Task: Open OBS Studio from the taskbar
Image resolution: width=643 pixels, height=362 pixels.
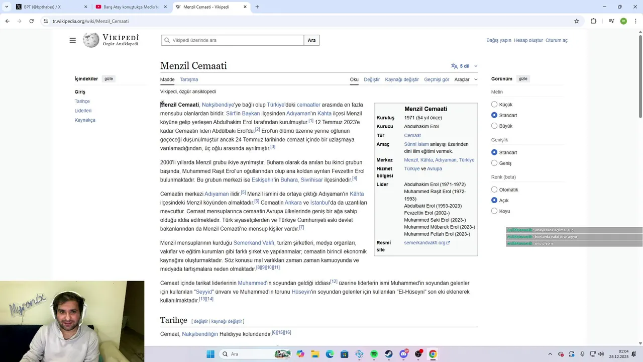Action: point(418,354)
